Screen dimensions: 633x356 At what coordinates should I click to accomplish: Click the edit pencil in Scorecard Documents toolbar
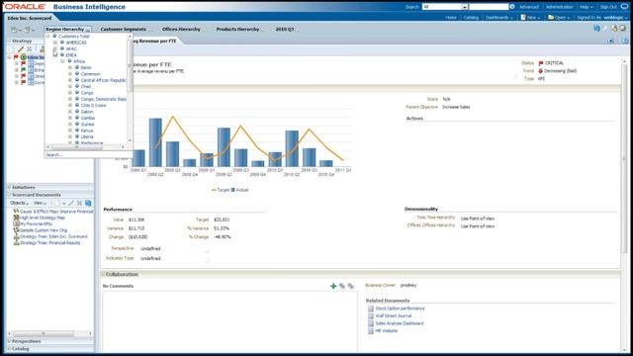pyautogui.click(x=71, y=203)
